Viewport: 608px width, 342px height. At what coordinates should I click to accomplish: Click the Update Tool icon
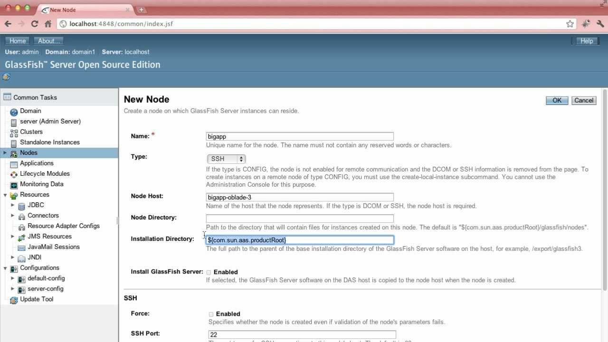pyautogui.click(x=14, y=299)
